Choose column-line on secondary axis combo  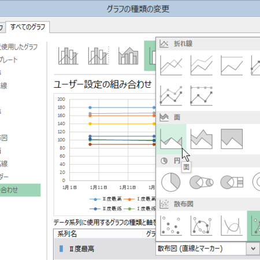[99, 55]
